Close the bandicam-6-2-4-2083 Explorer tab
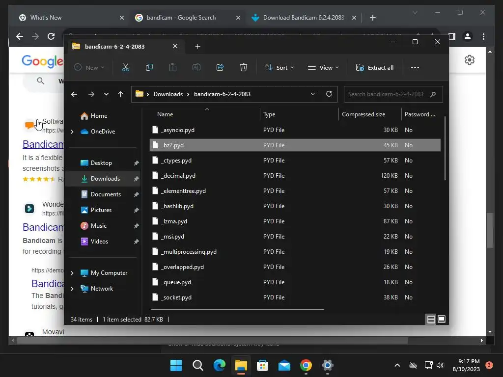 175,46
